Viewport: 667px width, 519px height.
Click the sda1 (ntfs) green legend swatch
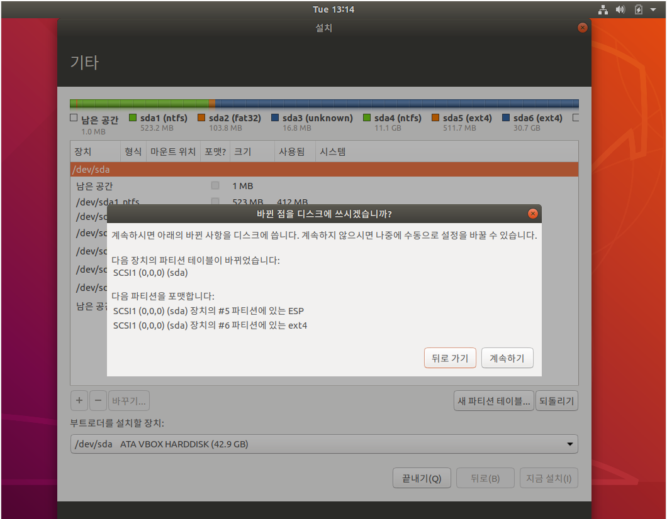133,117
